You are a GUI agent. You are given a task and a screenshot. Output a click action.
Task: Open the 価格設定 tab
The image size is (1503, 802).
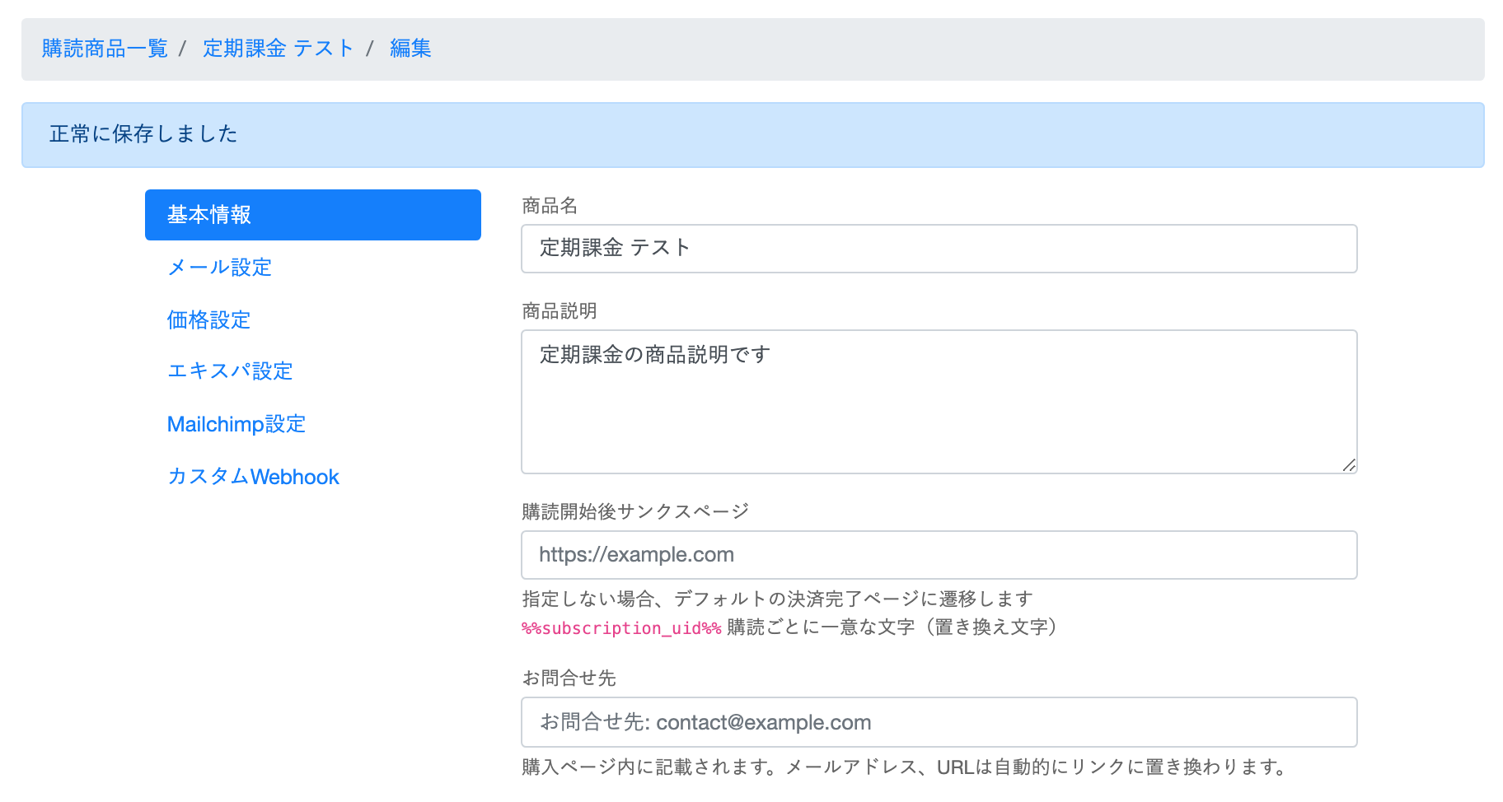pos(208,320)
